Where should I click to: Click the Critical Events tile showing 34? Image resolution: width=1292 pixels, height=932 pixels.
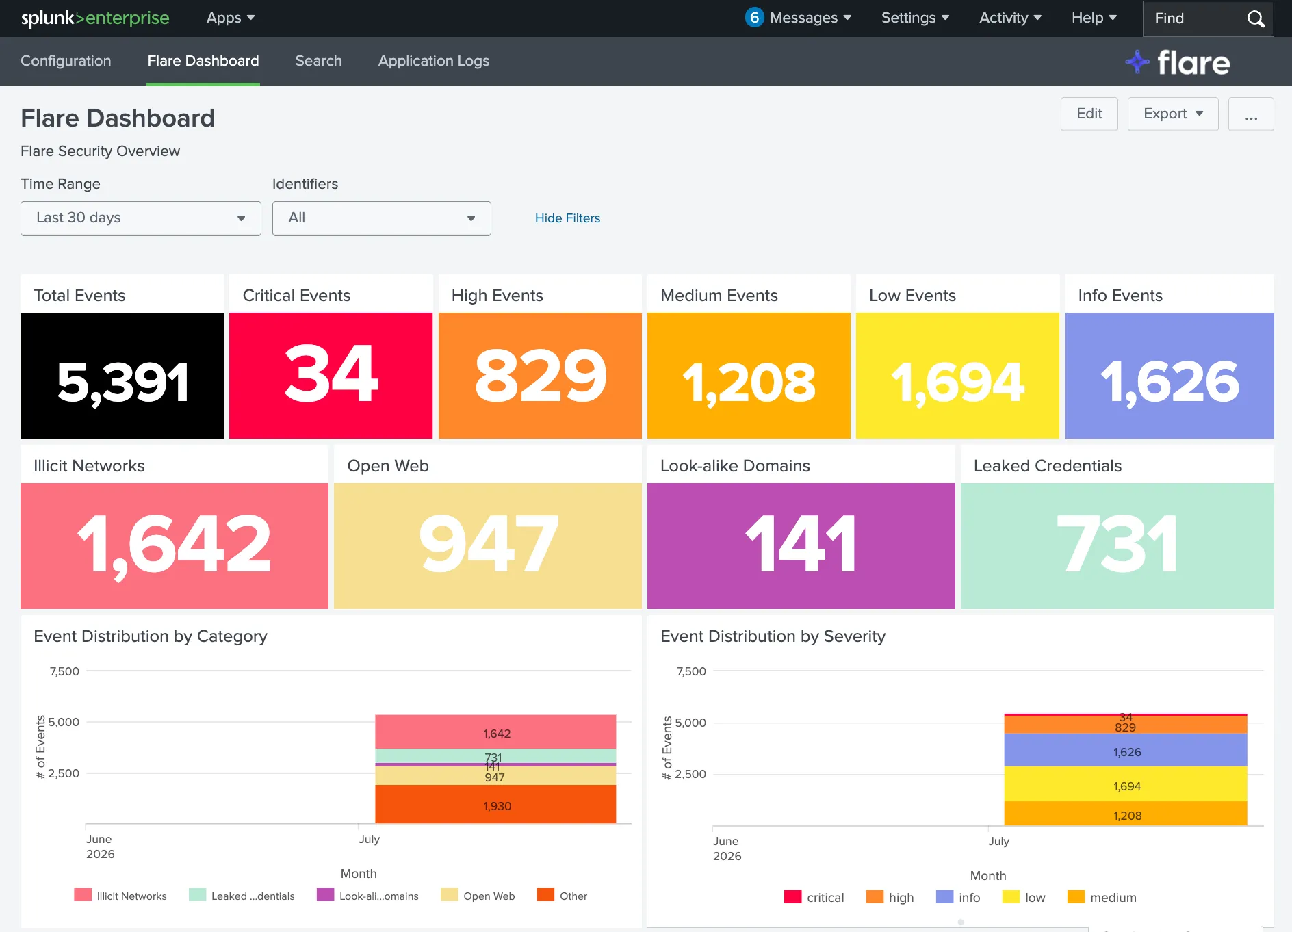(x=331, y=376)
